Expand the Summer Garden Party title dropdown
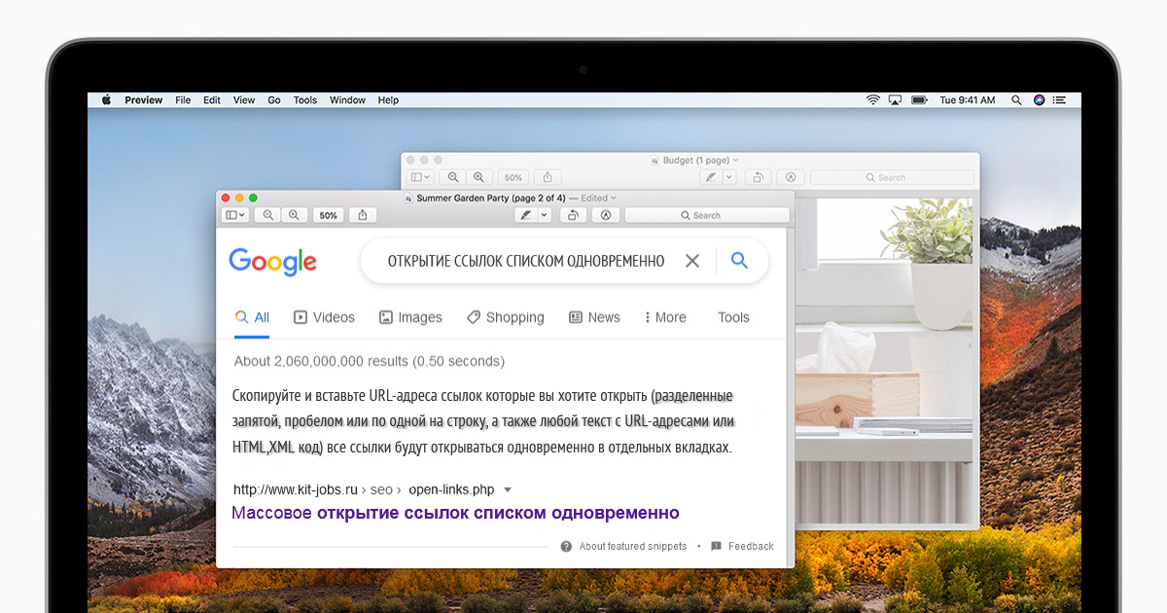 [613, 198]
